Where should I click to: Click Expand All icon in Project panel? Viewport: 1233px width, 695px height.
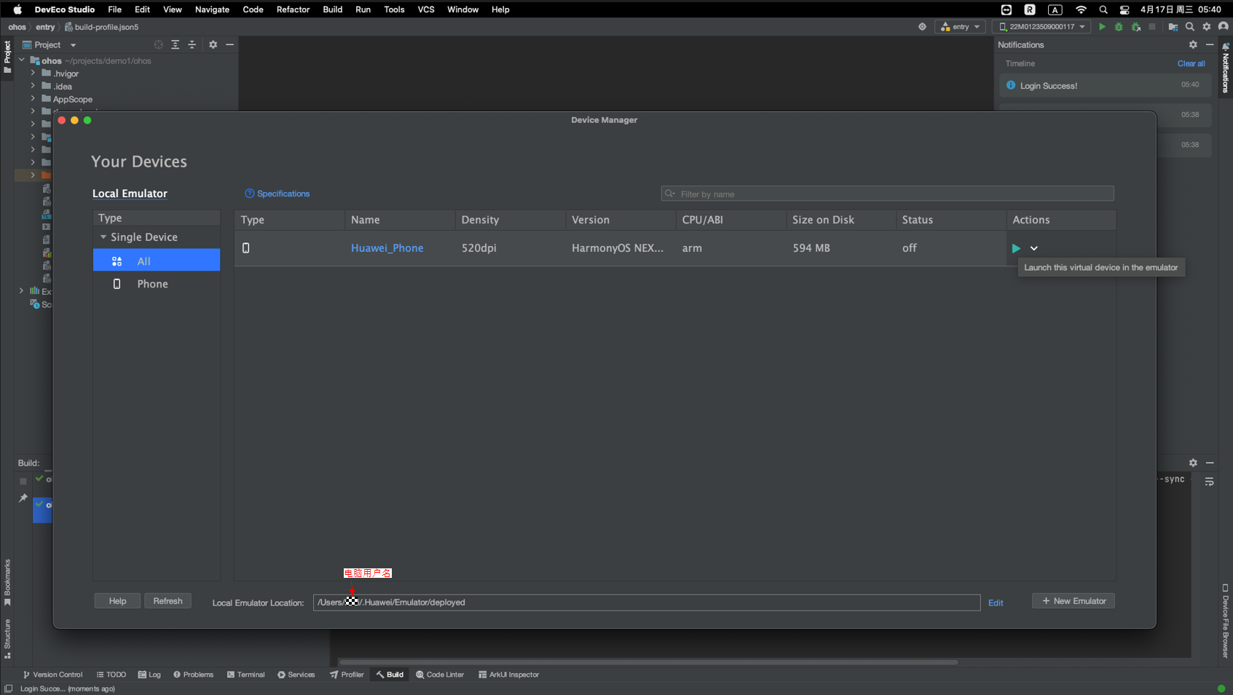tap(176, 45)
